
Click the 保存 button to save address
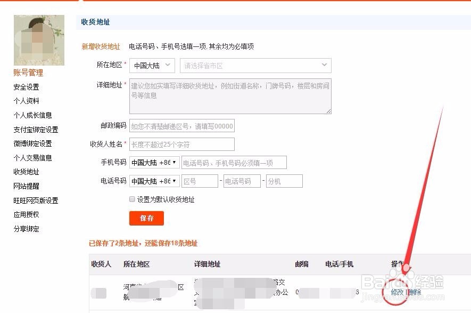click(x=146, y=218)
